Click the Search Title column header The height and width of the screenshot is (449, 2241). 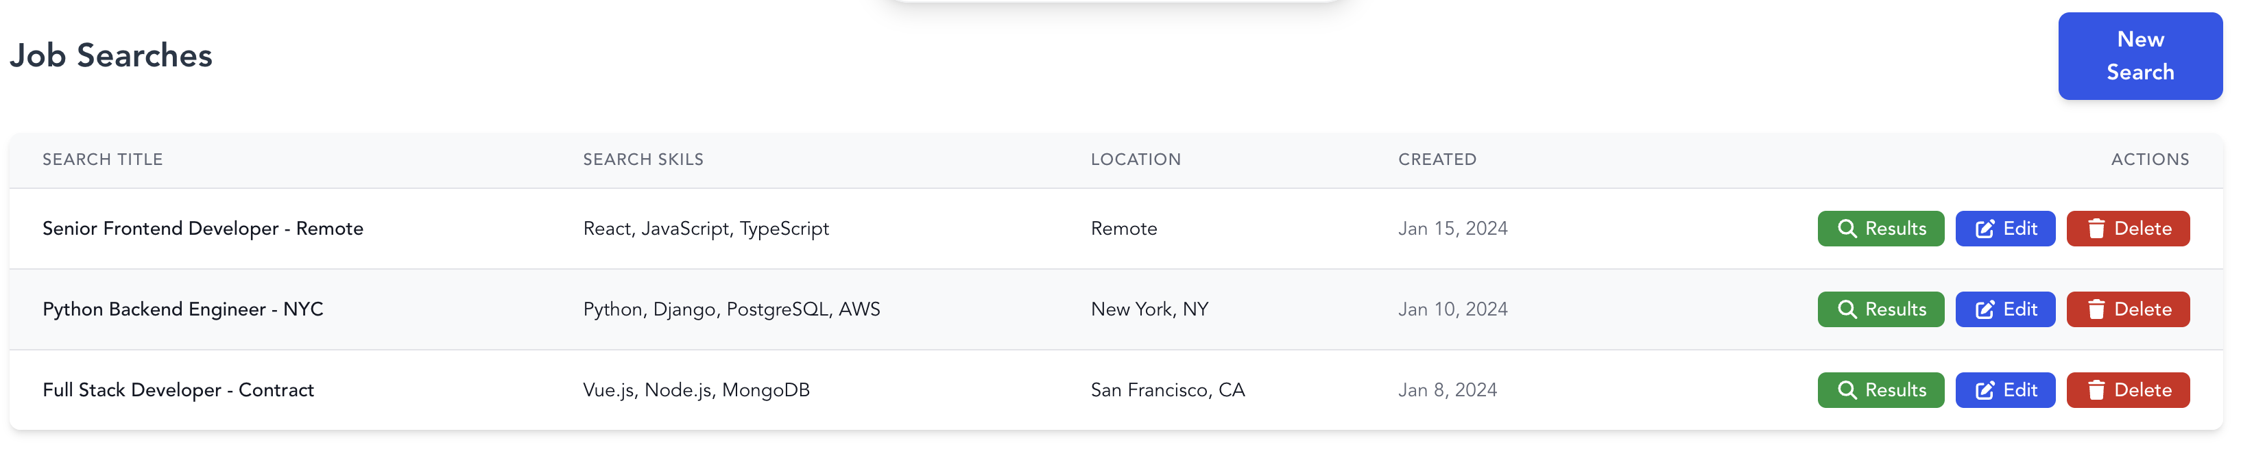coord(103,159)
